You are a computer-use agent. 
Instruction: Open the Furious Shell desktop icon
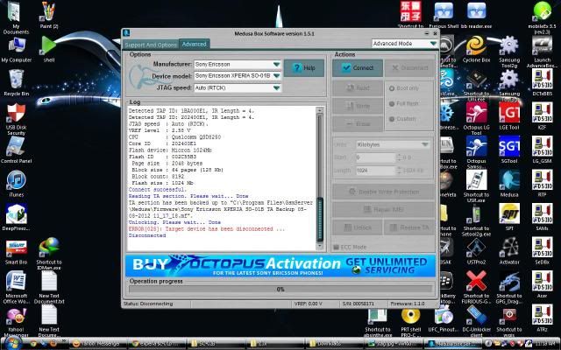point(444,15)
